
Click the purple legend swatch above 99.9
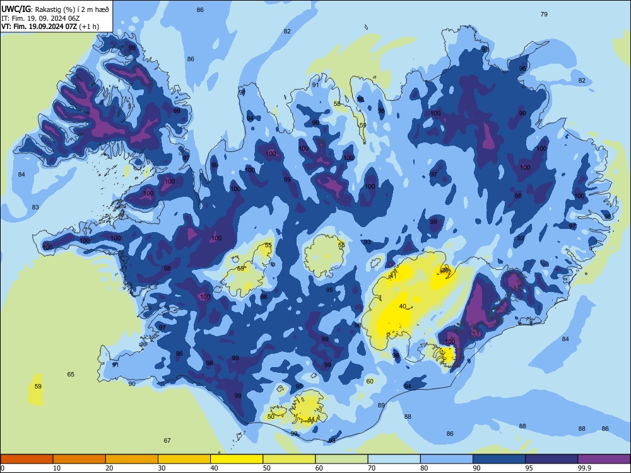tap(604, 459)
